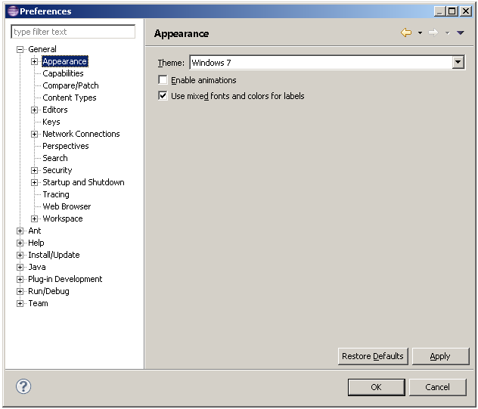Select Content Types in the tree
Screen dimensions: 478x409
click(69, 98)
